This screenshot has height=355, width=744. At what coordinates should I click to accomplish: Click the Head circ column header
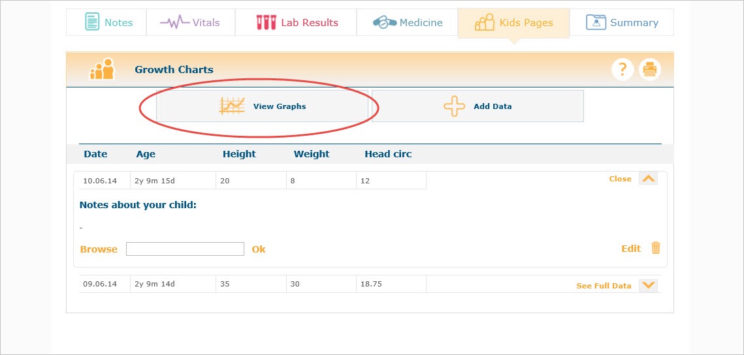[388, 154]
